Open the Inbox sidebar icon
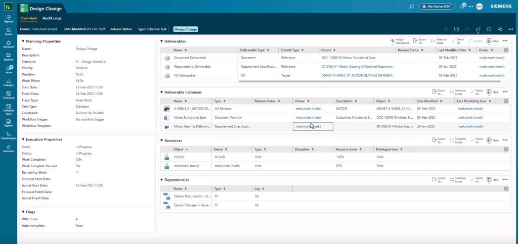The height and width of the screenshot is (244, 518). (x=9, y=70)
